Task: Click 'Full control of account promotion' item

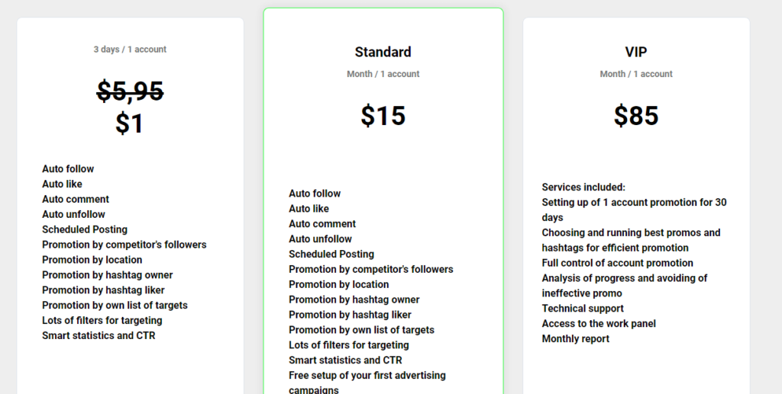Action: pos(617,263)
